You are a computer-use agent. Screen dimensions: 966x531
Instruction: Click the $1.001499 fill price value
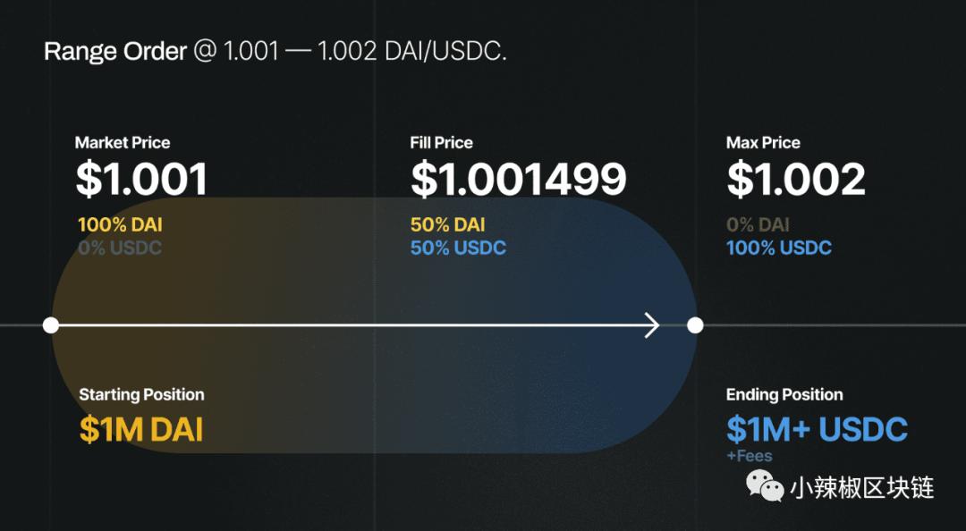(x=518, y=180)
